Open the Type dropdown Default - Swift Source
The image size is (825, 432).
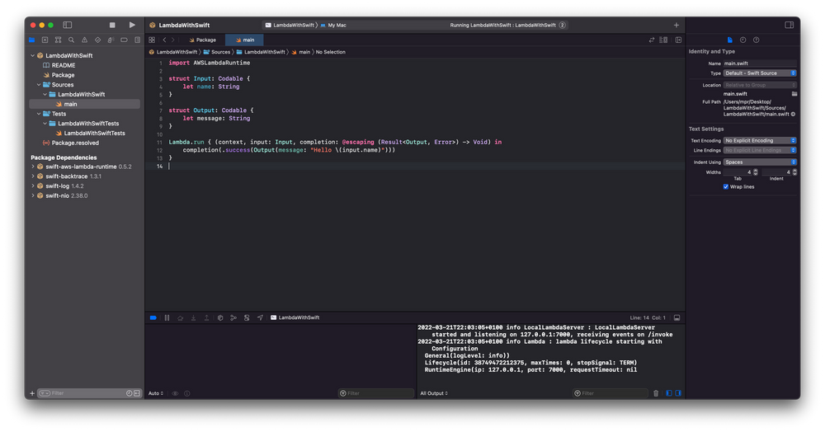760,73
